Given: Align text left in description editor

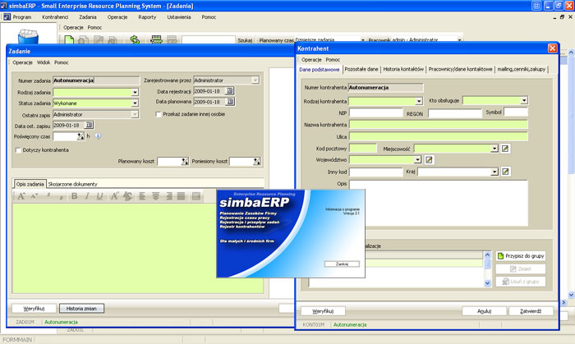Looking at the screenshot, I should (x=142, y=196).
